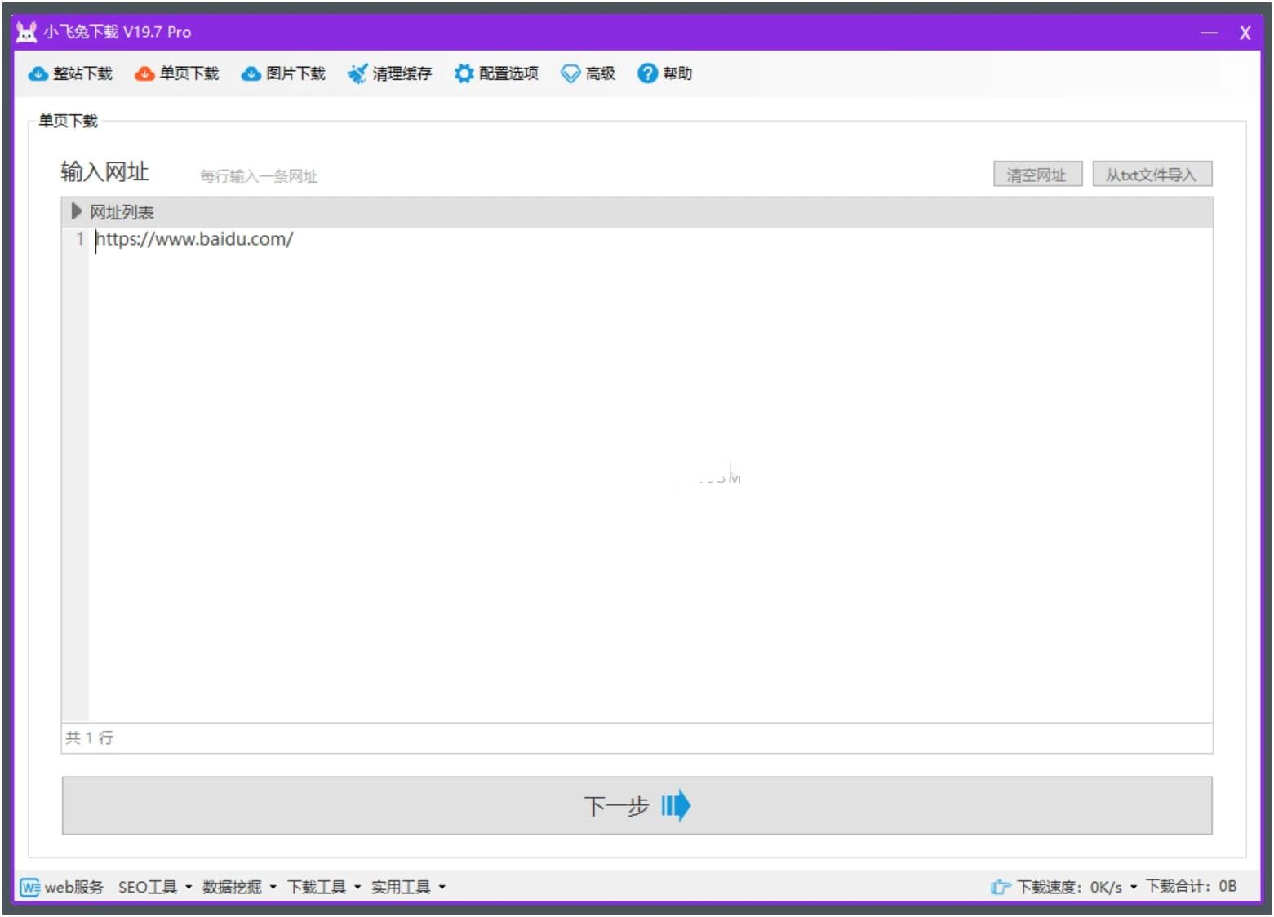This screenshot has width=1274, height=917.
Task: Click the 高级 advanced features icon
Action: click(x=570, y=73)
